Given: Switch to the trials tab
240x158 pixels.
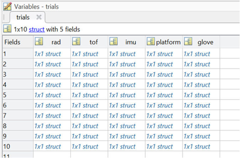Looking at the screenshot, I should pos(23,17).
